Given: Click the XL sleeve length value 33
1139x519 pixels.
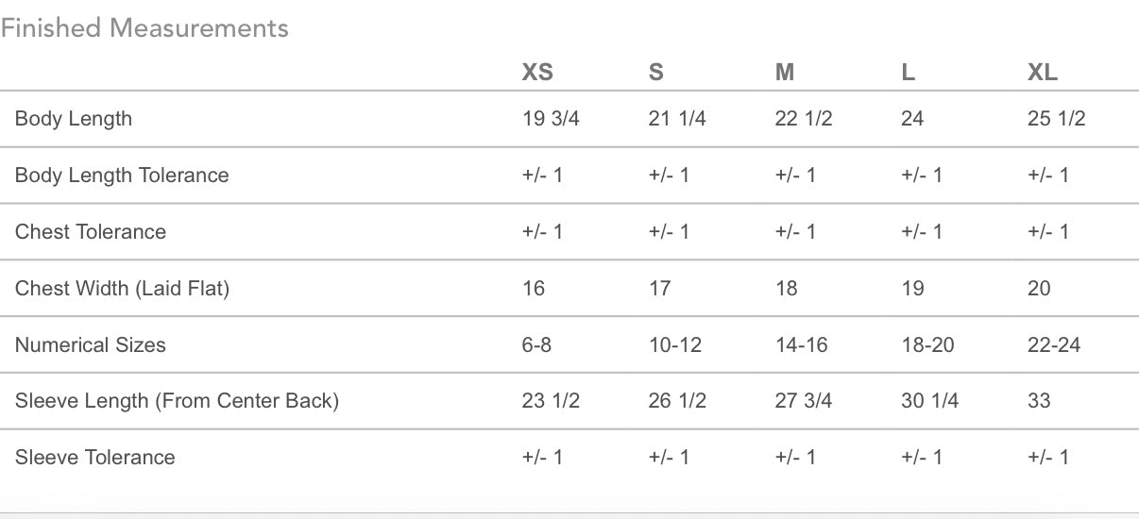Looking at the screenshot, I should (1039, 401).
